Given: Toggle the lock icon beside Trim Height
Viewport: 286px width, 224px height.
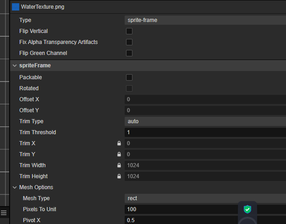Looking at the screenshot, I should (119, 176).
